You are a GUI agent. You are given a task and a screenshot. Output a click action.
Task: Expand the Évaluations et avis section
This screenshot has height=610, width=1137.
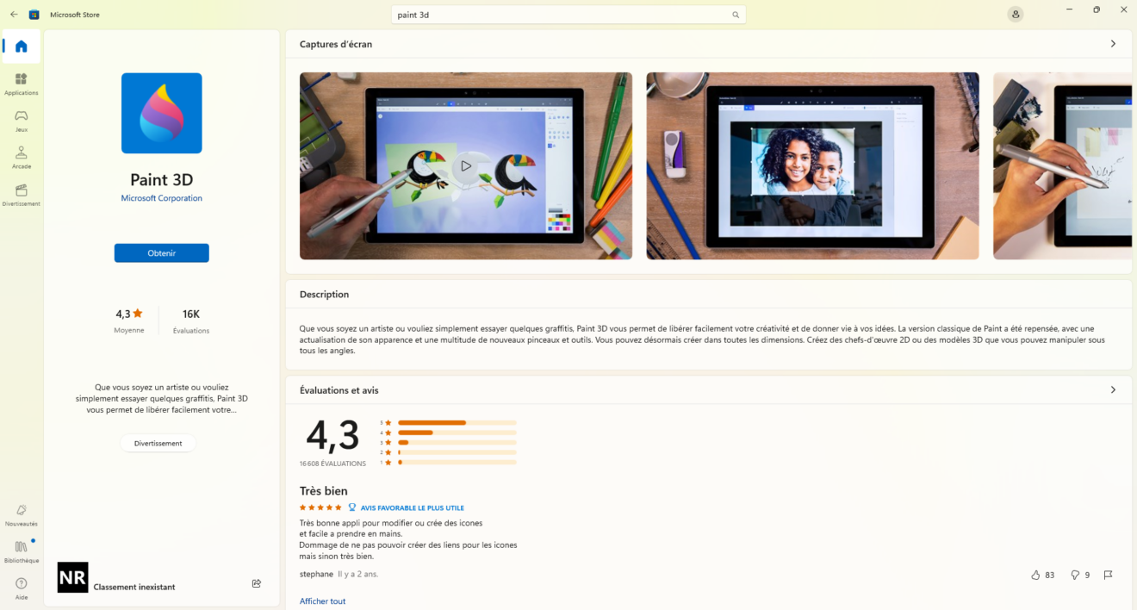tap(1113, 389)
